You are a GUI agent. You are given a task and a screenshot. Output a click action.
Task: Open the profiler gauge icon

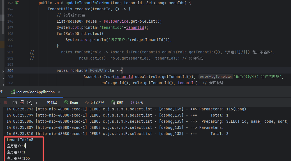coord(29,103)
